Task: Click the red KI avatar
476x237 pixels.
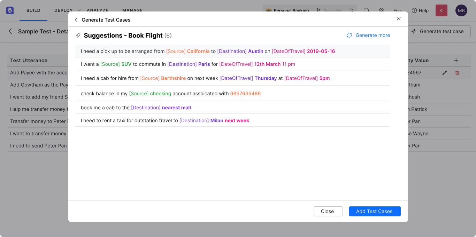Action: coord(441,10)
